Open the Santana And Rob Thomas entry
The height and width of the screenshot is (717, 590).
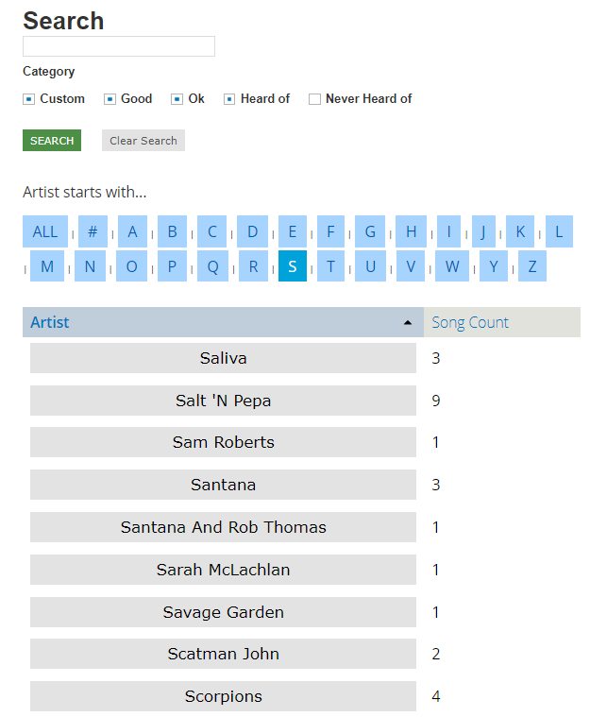223,527
